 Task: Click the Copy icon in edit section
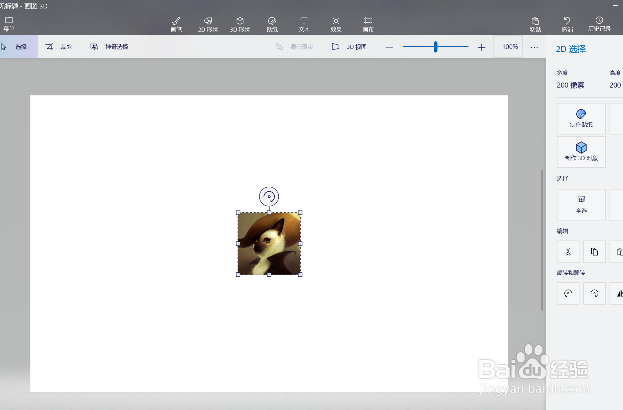coord(594,252)
